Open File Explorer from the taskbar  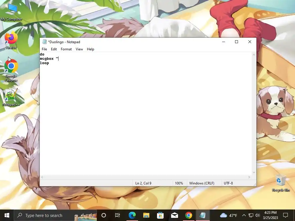pyautogui.click(x=146, y=215)
